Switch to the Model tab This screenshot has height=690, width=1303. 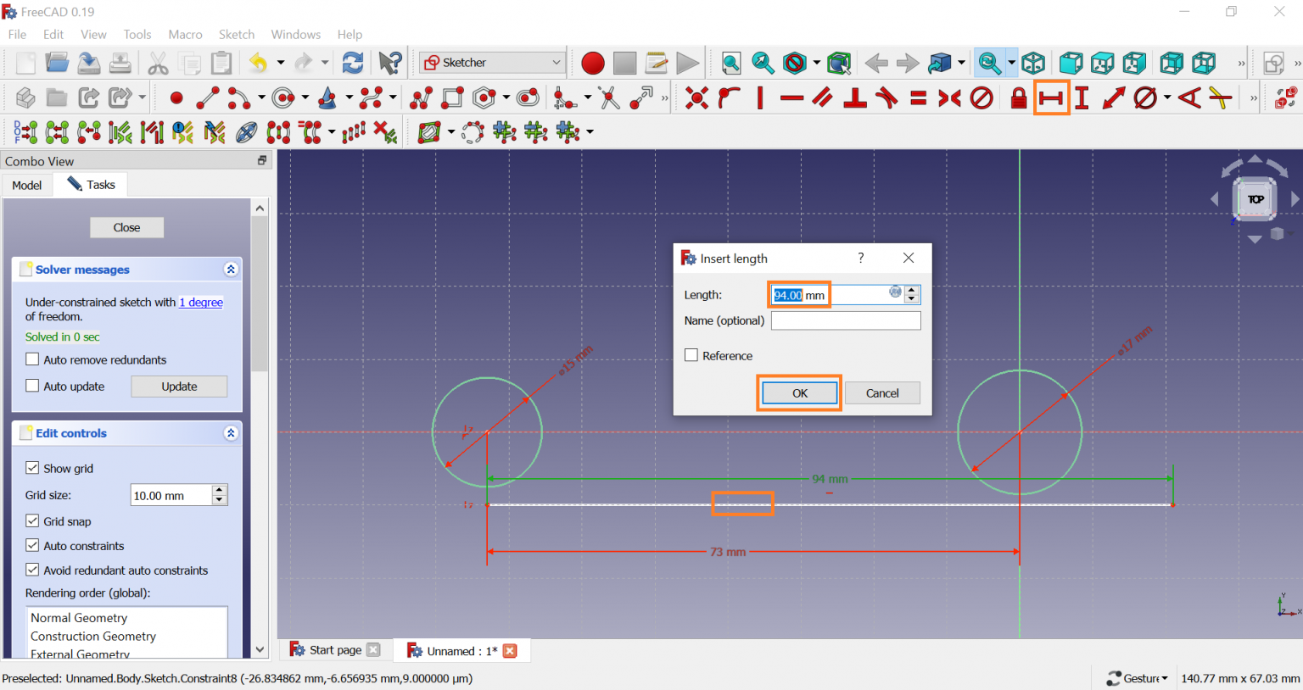[27, 185]
